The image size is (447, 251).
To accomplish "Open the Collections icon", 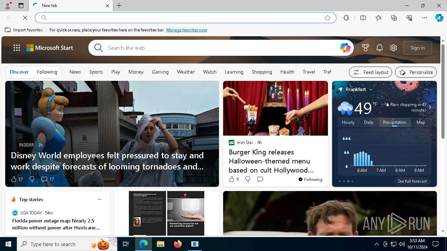I will click(x=394, y=18).
